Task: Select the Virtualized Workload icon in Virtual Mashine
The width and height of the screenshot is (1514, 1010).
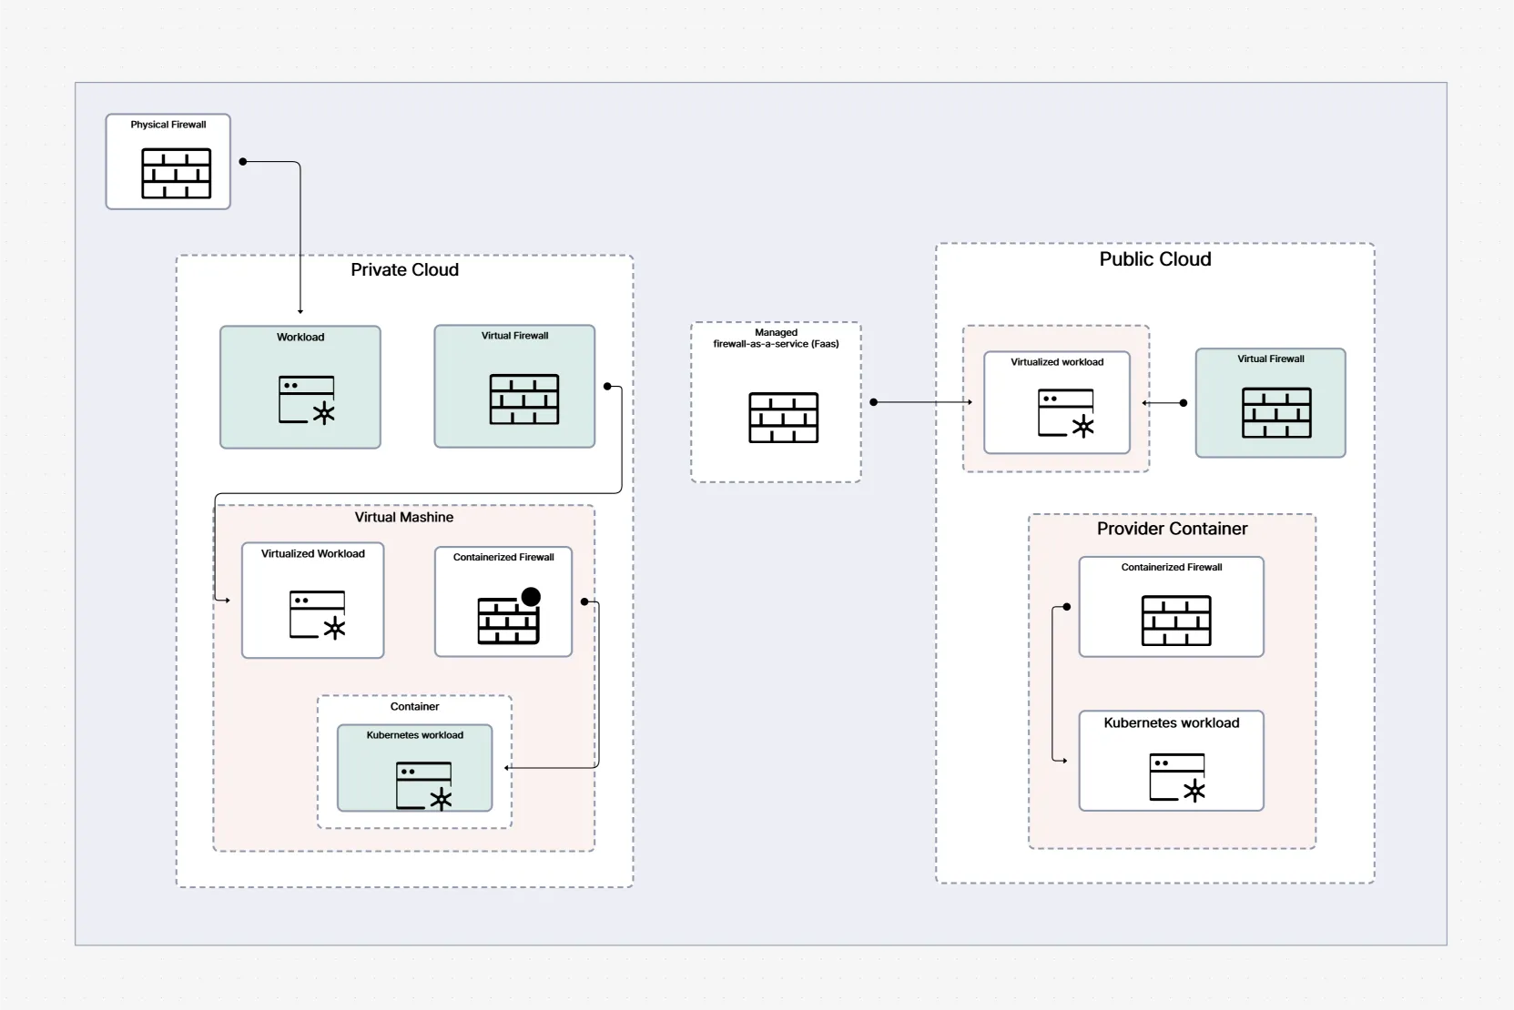Action: click(x=318, y=615)
